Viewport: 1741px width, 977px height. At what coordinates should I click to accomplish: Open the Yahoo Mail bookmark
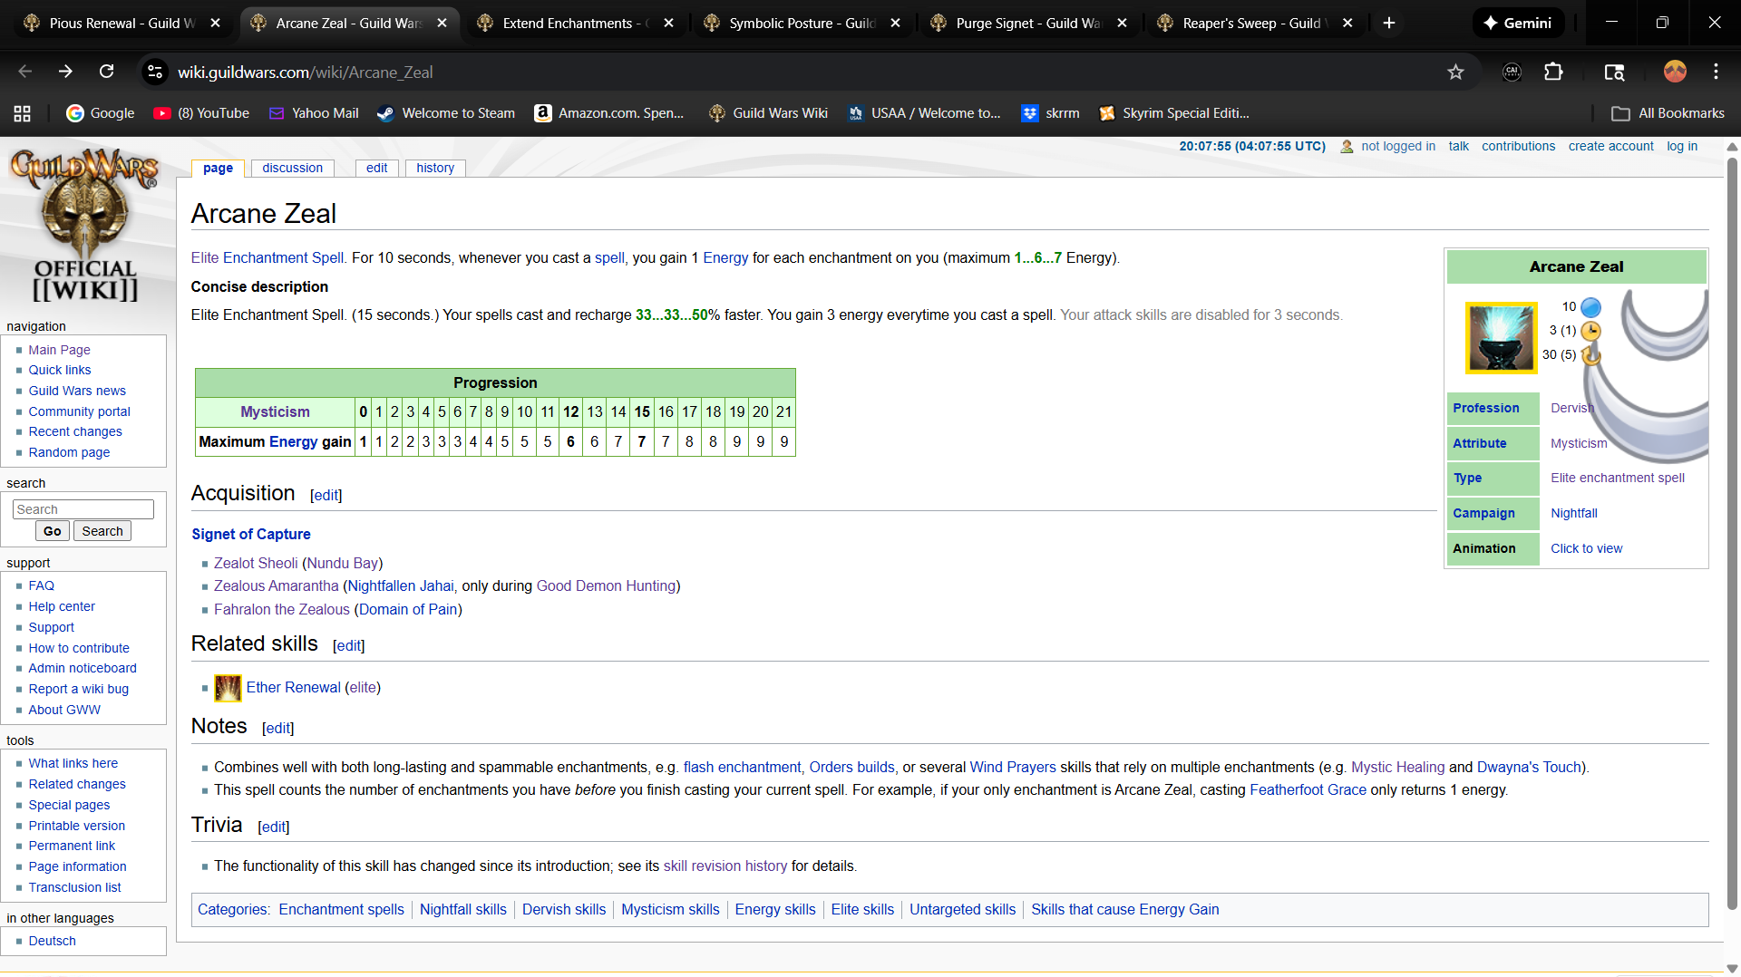314,113
